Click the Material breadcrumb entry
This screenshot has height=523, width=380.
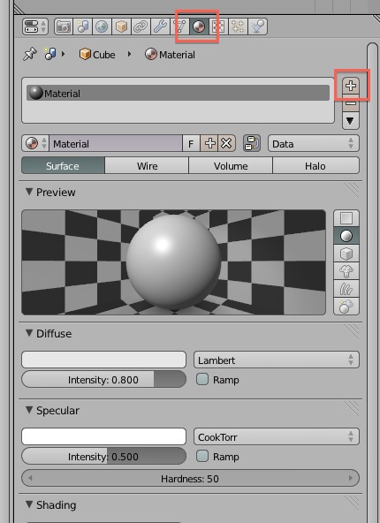click(171, 55)
